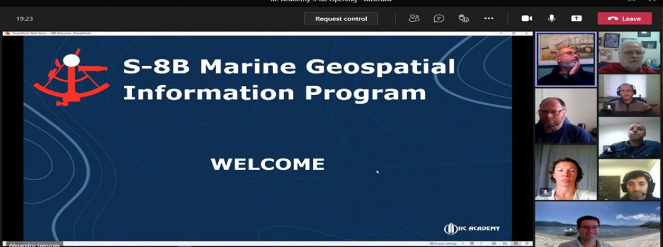Open the participants list
663x247 pixels.
414,19
